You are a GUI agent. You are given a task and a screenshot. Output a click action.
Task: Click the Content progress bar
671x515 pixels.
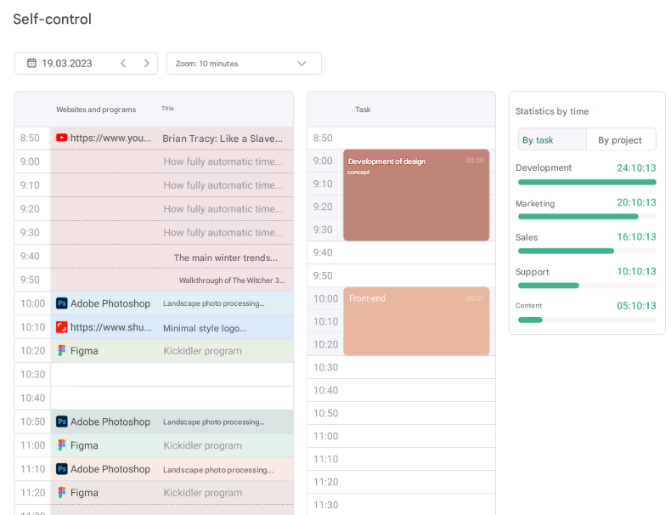(x=587, y=320)
